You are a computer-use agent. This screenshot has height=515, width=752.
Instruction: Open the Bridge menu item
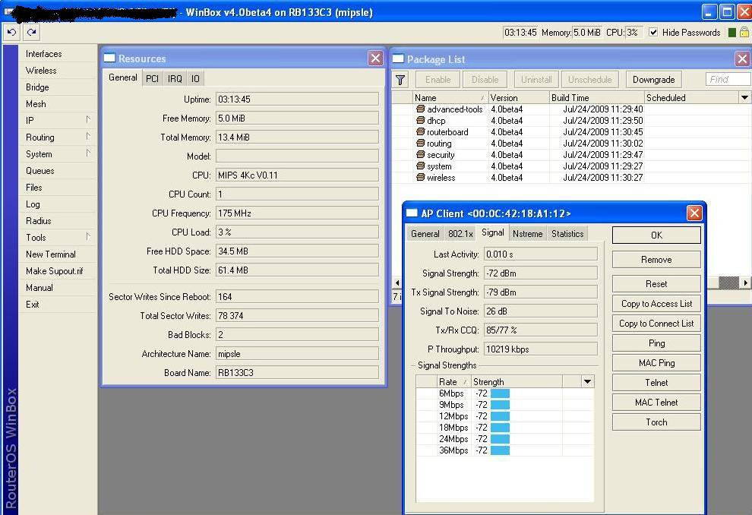pos(37,87)
